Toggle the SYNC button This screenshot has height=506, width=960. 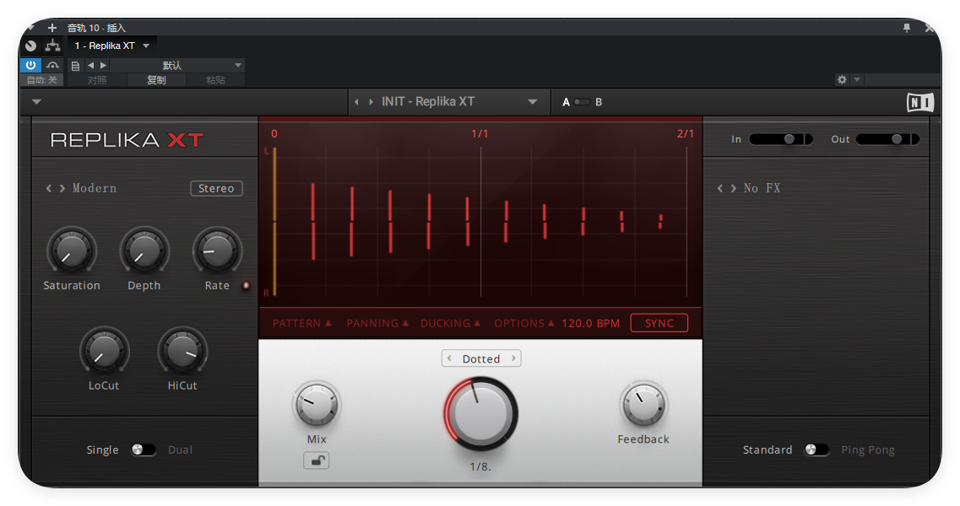[x=659, y=323]
